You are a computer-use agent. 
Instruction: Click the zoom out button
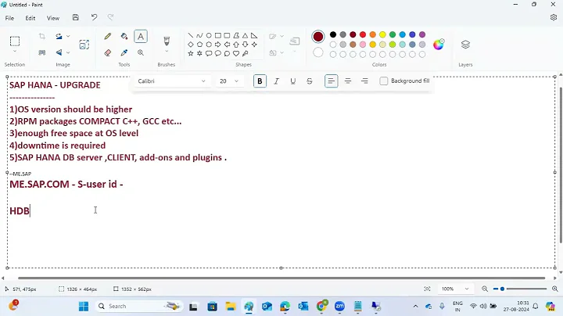coord(485,289)
